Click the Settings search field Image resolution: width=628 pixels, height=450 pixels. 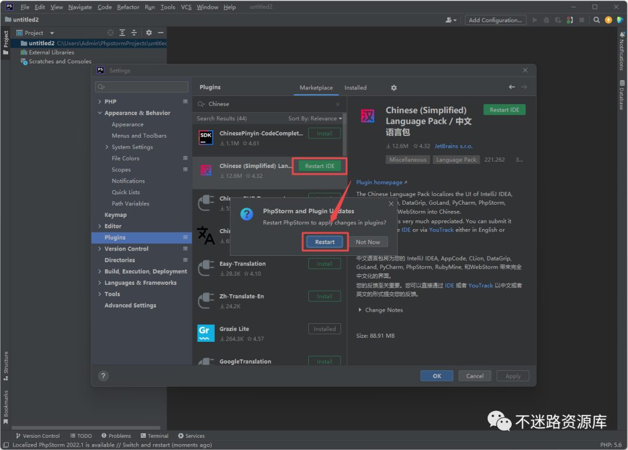tap(142, 87)
